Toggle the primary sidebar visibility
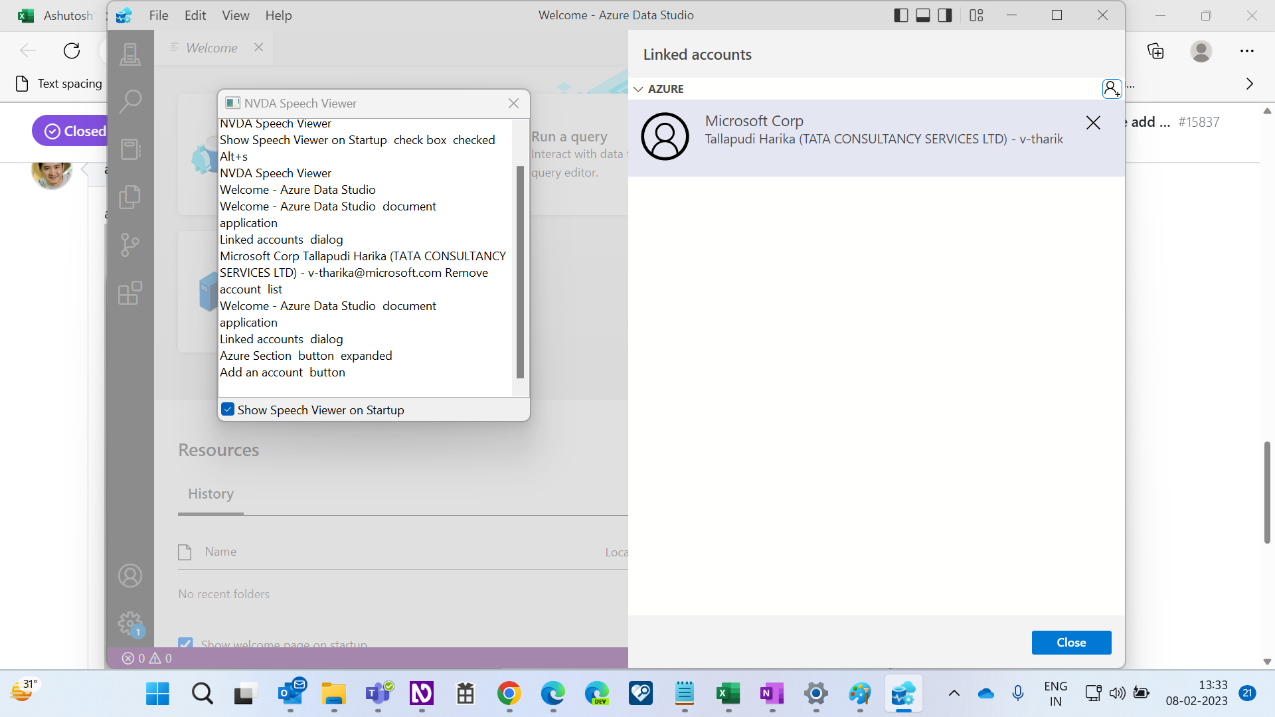The height and width of the screenshot is (717, 1275). tap(901, 15)
